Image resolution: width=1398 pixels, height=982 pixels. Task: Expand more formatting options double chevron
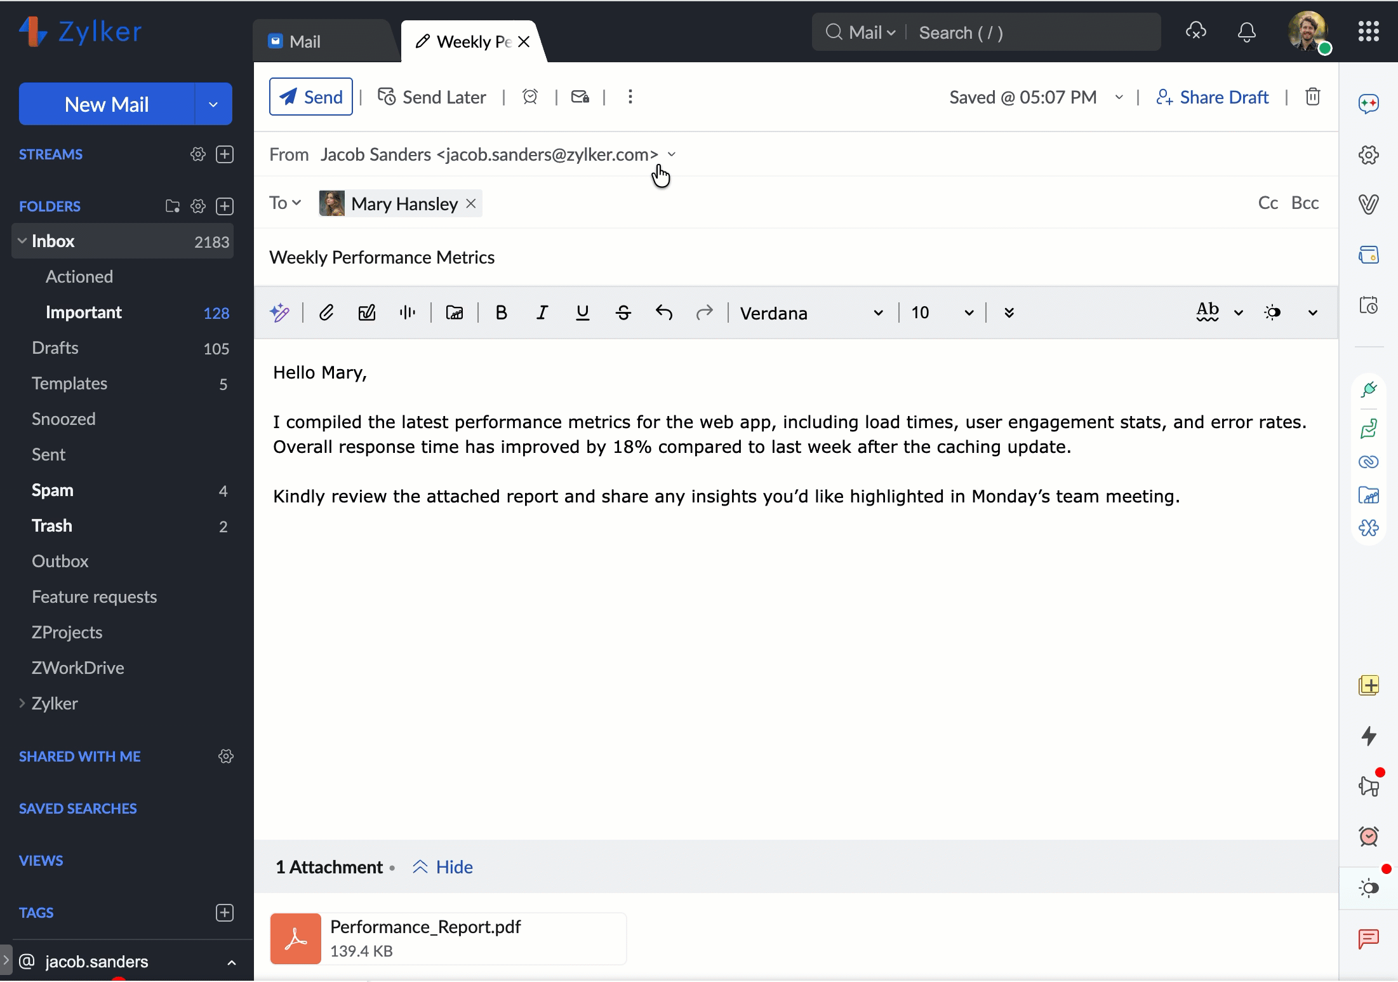[1009, 313]
